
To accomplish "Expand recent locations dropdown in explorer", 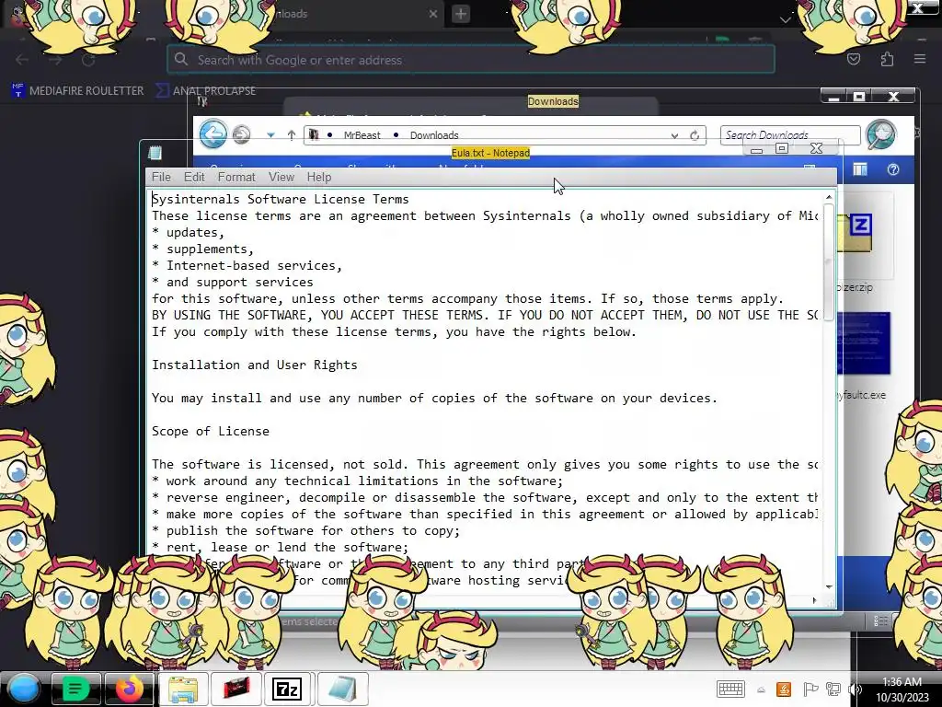I will 271,135.
